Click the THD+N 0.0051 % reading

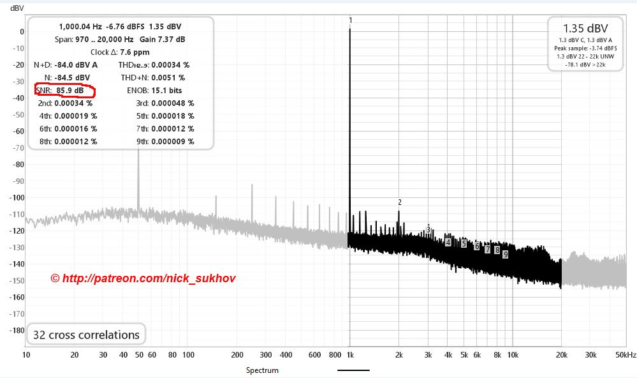(x=153, y=78)
